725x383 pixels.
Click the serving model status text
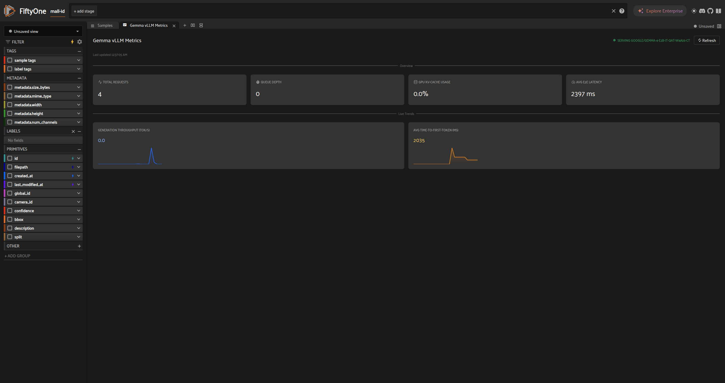tap(653, 40)
